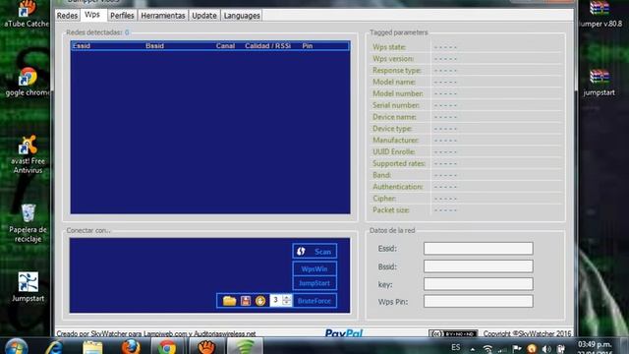Click the Dumpper wifi taskbar icon
629x354 pixels.
click(x=245, y=346)
